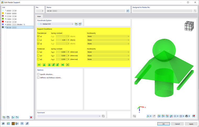Viewport: 199px width, 127px height.
Task: Click the free support icon with crossed arrows
Action: pyautogui.click(x=68, y=65)
